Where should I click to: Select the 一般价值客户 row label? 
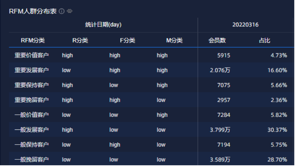tap(32, 115)
